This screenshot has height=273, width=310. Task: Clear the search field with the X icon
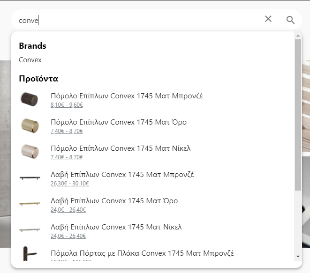268,19
